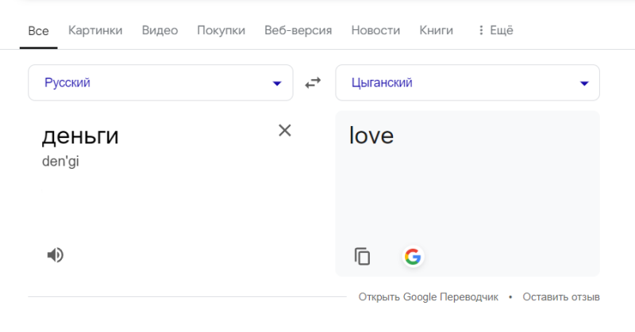Swap source and target languages
Image resolution: width=635 pixels, height=332 pixels.
click(x=313, y=83)
